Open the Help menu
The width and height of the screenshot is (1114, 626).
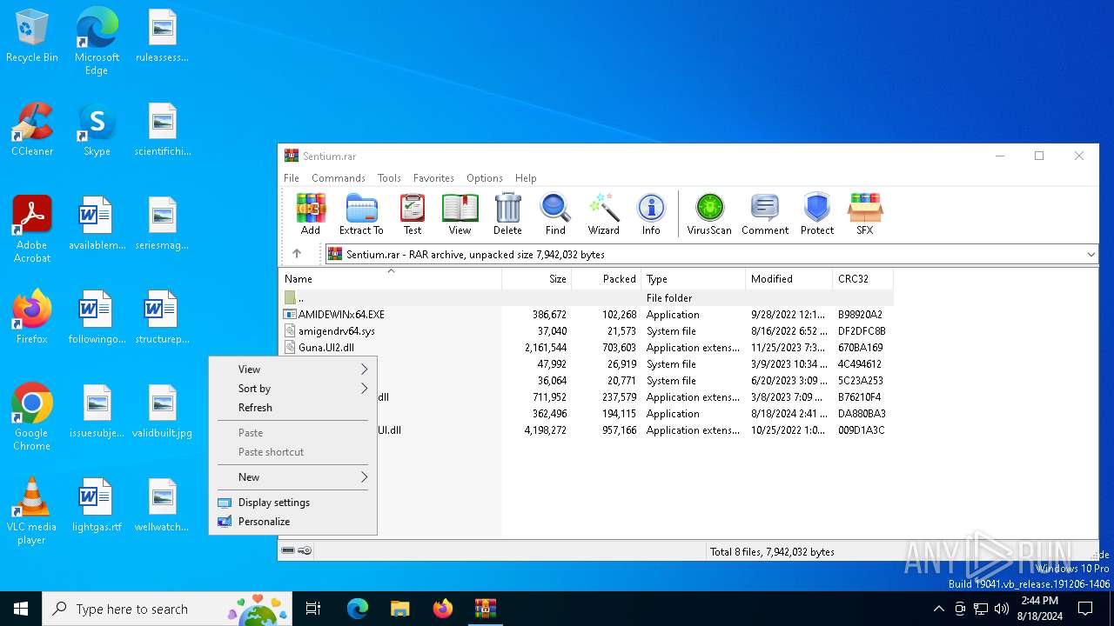(526, 177)
